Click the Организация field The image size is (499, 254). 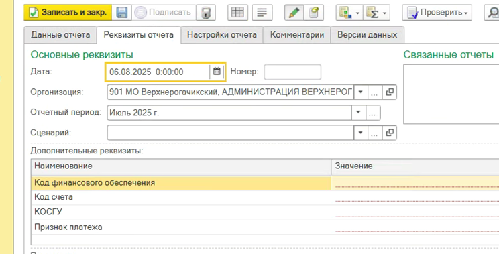[x=231, y=92]
